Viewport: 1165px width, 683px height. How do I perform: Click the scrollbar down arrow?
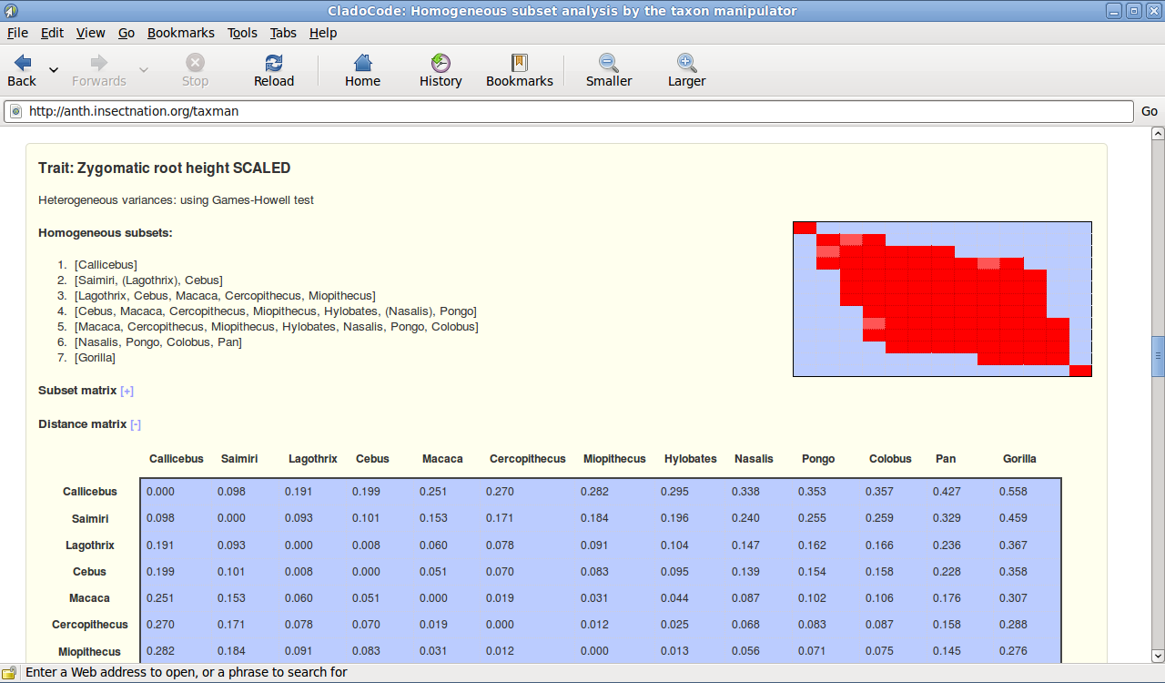point(1158,656)
